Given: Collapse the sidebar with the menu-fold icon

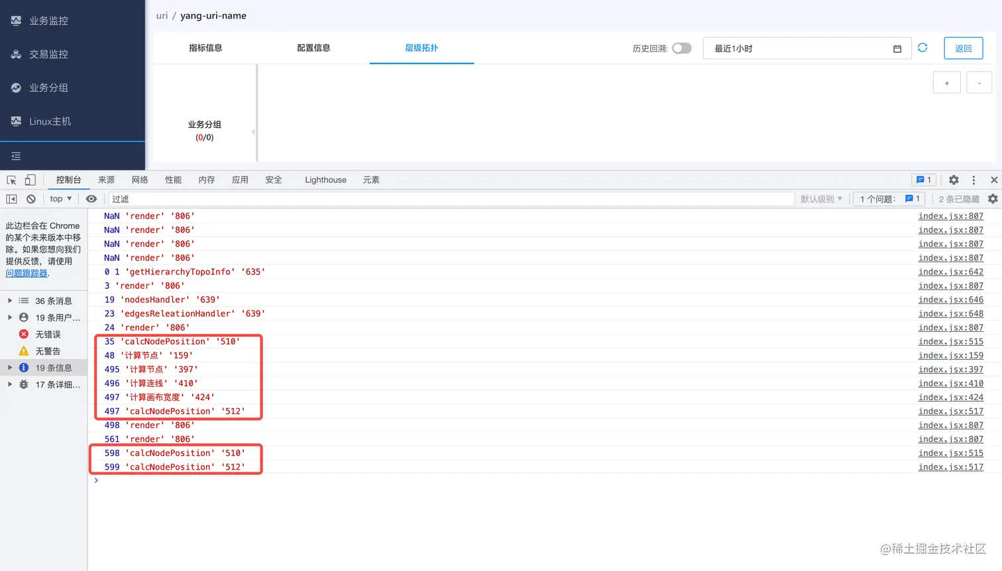Looking at the screenshot, I should 16,156.
